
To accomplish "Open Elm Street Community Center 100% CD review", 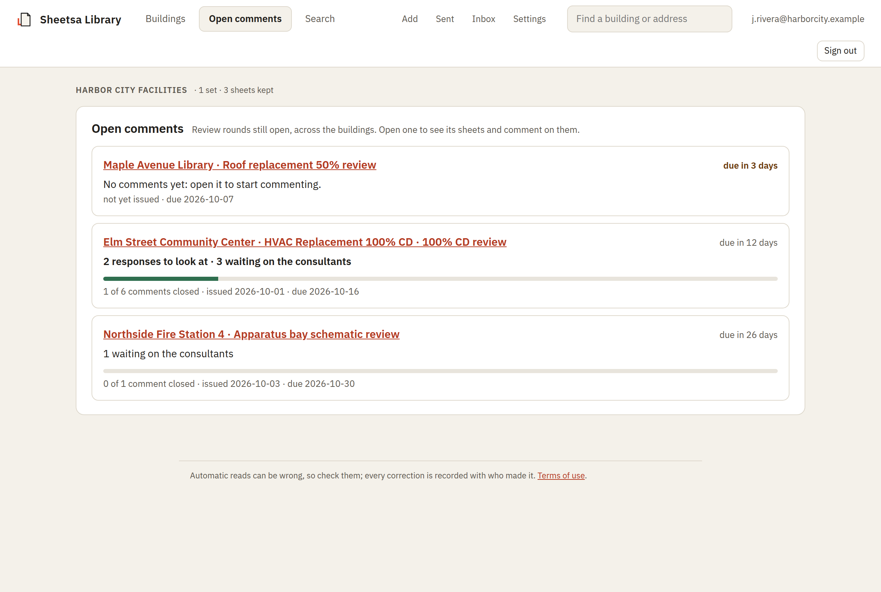I will point(305,242).
